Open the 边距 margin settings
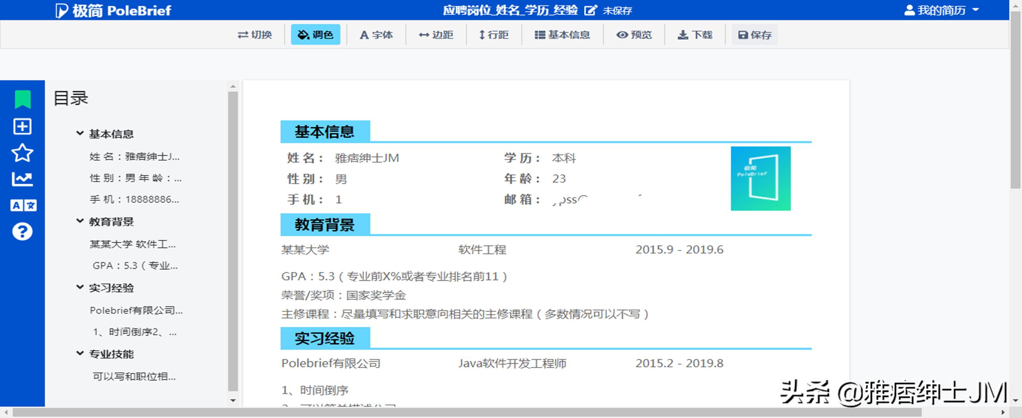 (436, 35)
